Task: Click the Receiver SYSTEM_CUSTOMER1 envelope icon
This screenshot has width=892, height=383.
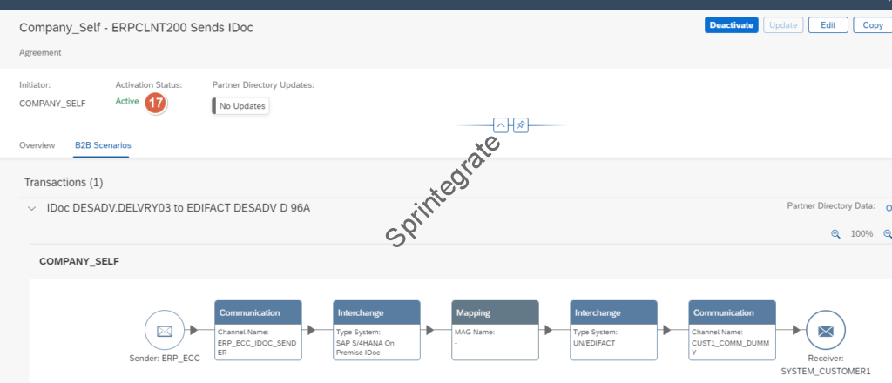Action: tap(826, 331)
